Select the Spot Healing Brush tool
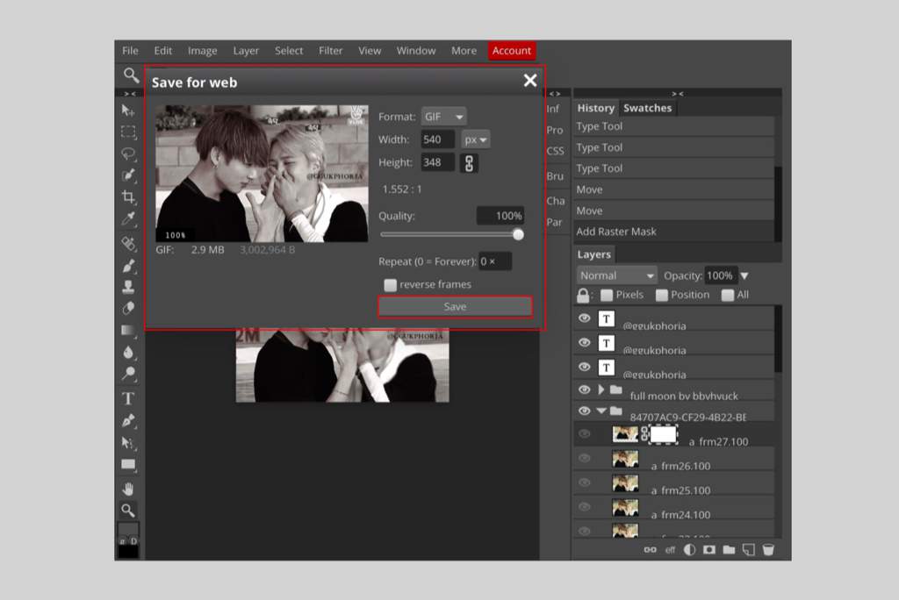This screenshot has height=600, width=899. coord(128,243)
